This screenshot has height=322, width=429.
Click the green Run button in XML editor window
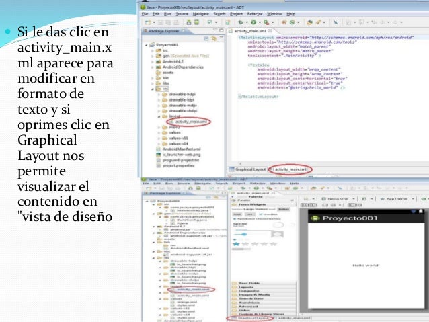click(x=253, y=22)
